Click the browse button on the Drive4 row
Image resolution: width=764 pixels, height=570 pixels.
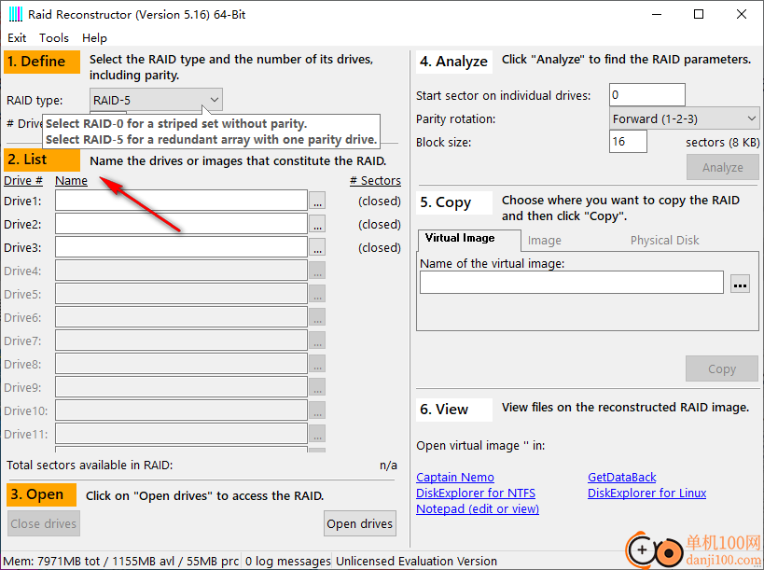tap(317, 271)
